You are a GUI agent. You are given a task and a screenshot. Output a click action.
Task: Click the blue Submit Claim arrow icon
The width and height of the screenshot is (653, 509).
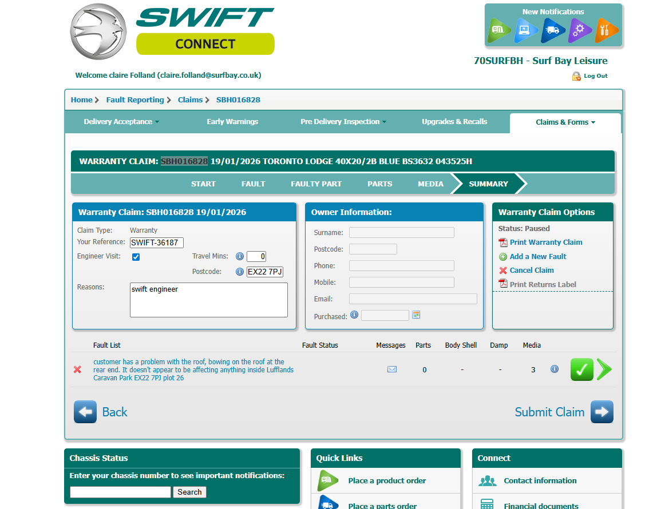tap(601, 412)
